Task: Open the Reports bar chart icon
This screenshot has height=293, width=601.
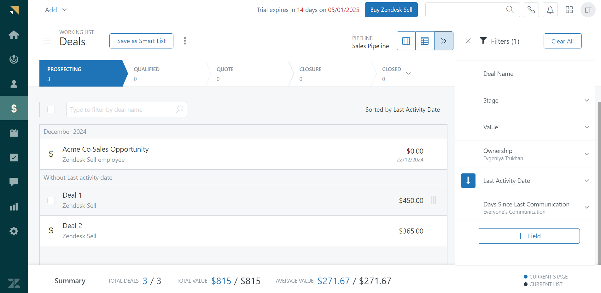Action: pos(14,207)
